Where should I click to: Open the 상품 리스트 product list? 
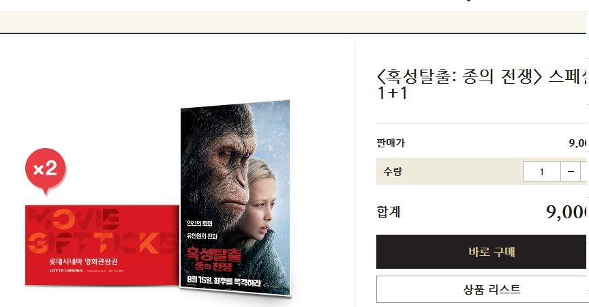coord(483,289)
